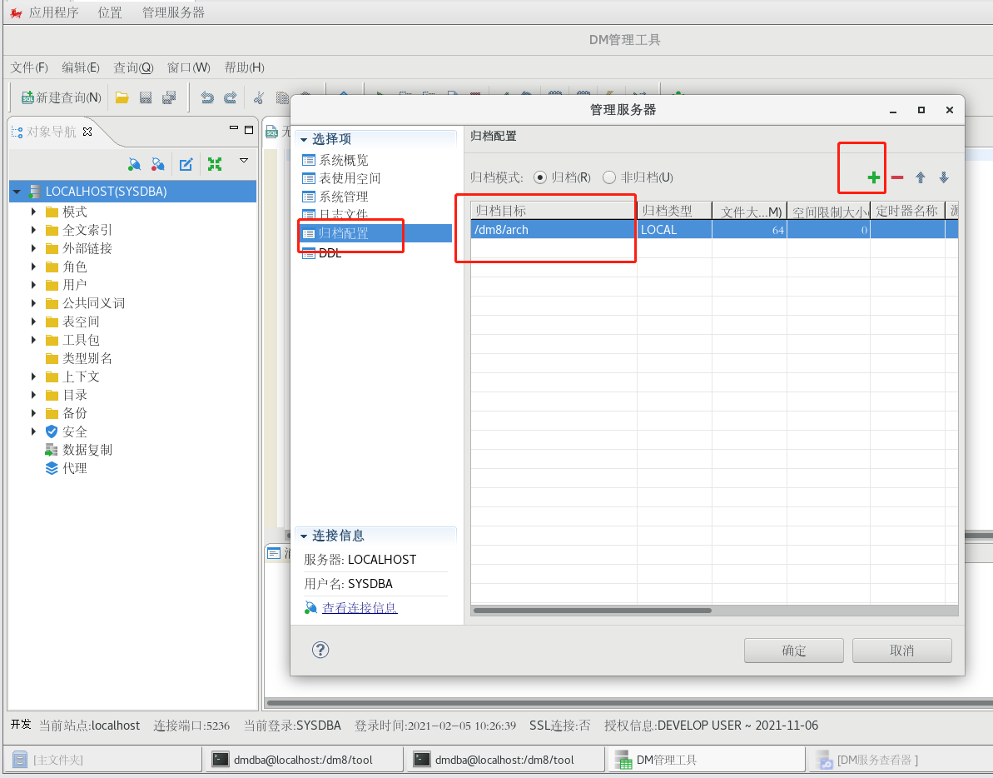Screen dimensions: 993x778
Task: Click the help question mark icon
Action: click(x=320, y=650)
